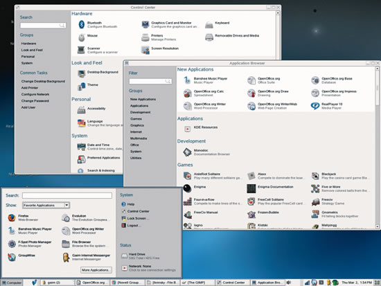Launch OpenOffice.org Draw icon
Viewport: 381px width, 286px height.
[x=251, y=93]
